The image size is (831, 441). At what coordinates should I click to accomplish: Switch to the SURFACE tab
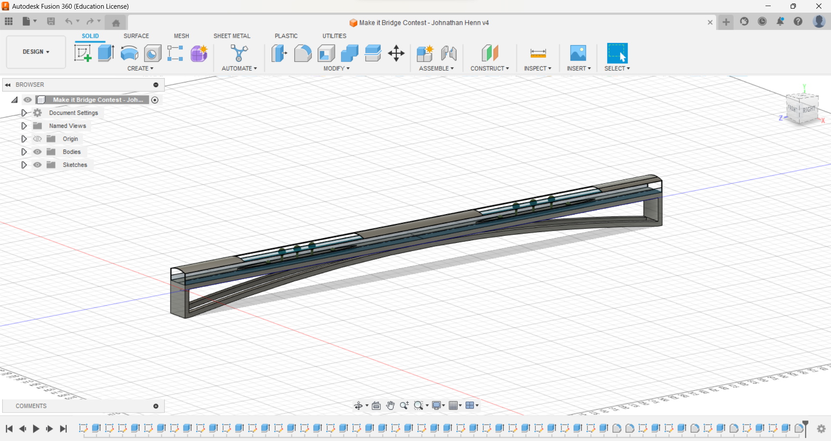pos(136,36)
